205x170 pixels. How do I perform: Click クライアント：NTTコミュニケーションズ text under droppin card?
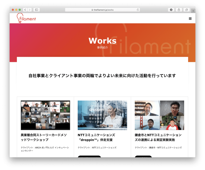pos(97,148)
